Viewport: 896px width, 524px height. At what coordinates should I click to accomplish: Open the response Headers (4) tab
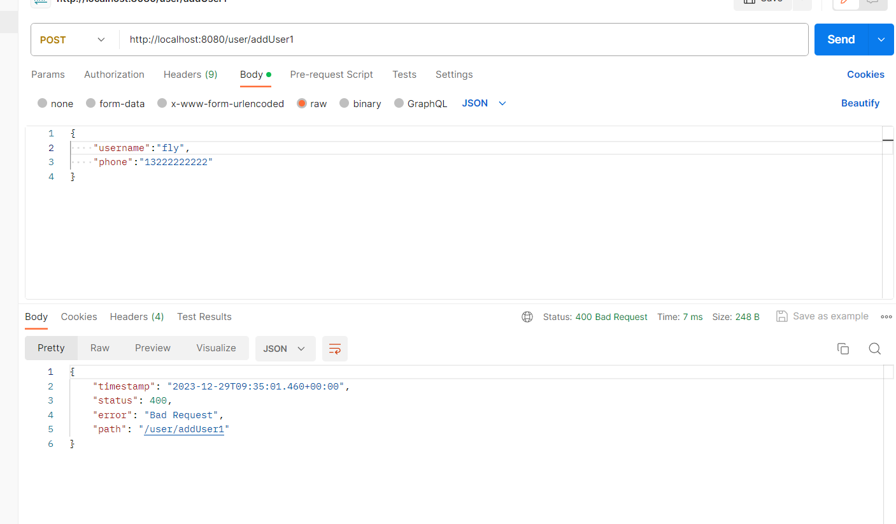[x=137, y=317]
